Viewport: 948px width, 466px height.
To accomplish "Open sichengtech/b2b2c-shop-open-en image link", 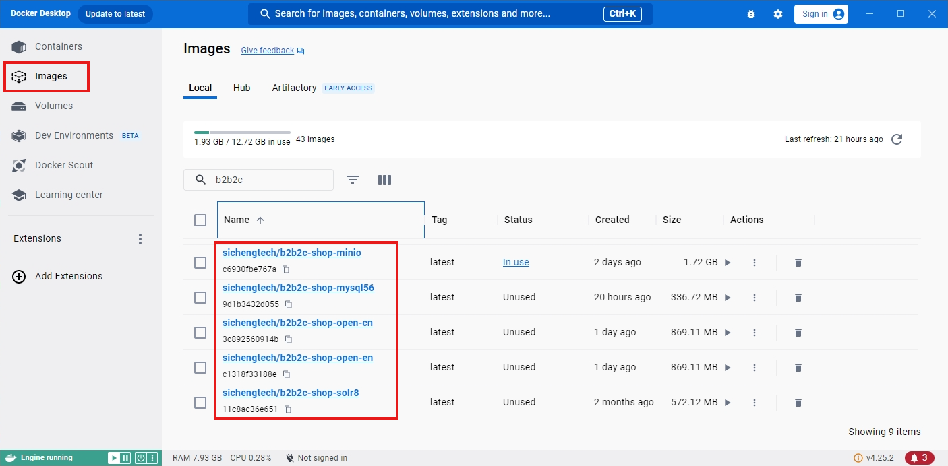I will (x=297, y=358).
